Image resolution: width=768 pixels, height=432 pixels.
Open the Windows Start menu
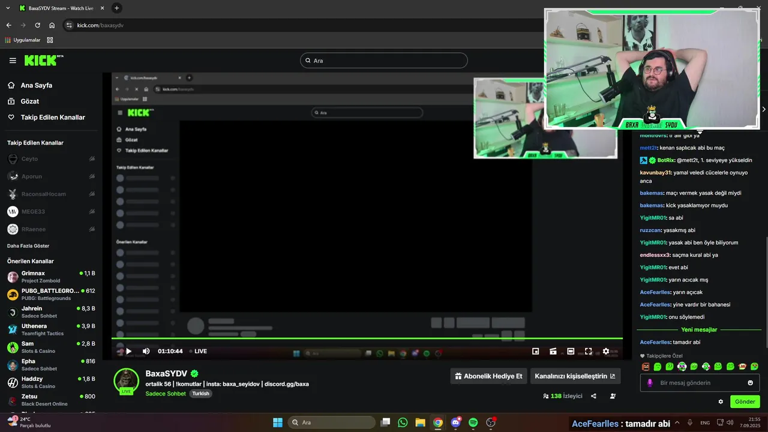pos(278,422)
